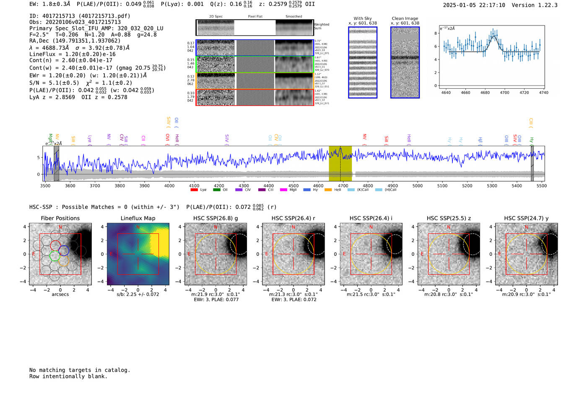Open the With Sky cutout image
This screenshot has width=587, height=399.
click(363, 62)
